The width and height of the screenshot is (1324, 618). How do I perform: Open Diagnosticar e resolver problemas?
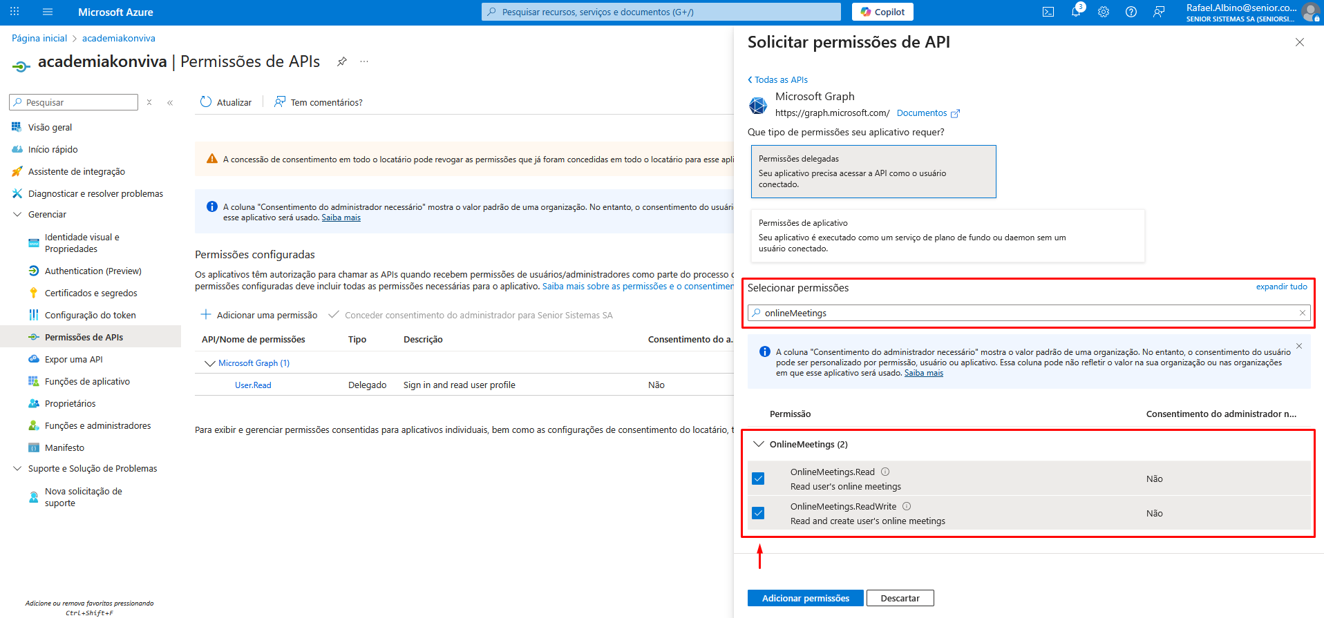coord(95,193)
